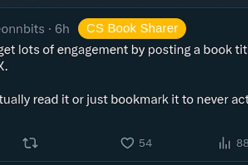This screenshot has width=248, height=165.
Task: Open the tweet's "6h" timestamp link
Action: tap(62, 28)
